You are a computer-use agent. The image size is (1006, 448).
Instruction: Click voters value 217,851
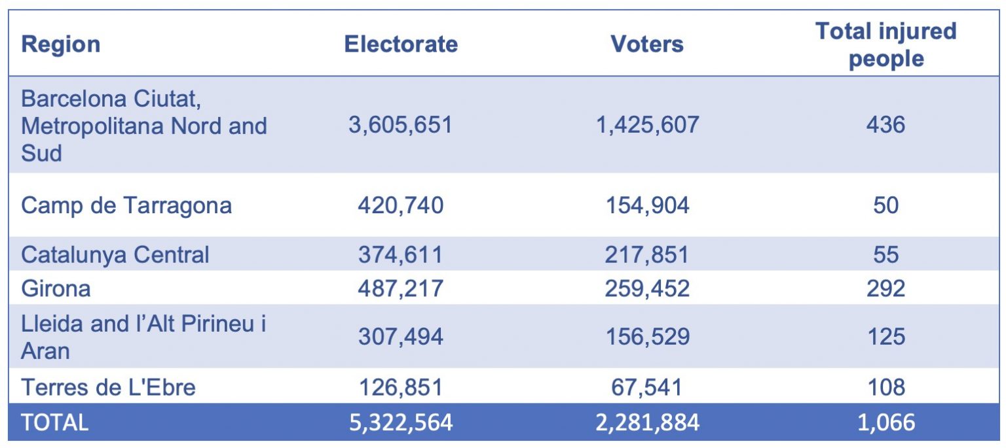point(647,254)
